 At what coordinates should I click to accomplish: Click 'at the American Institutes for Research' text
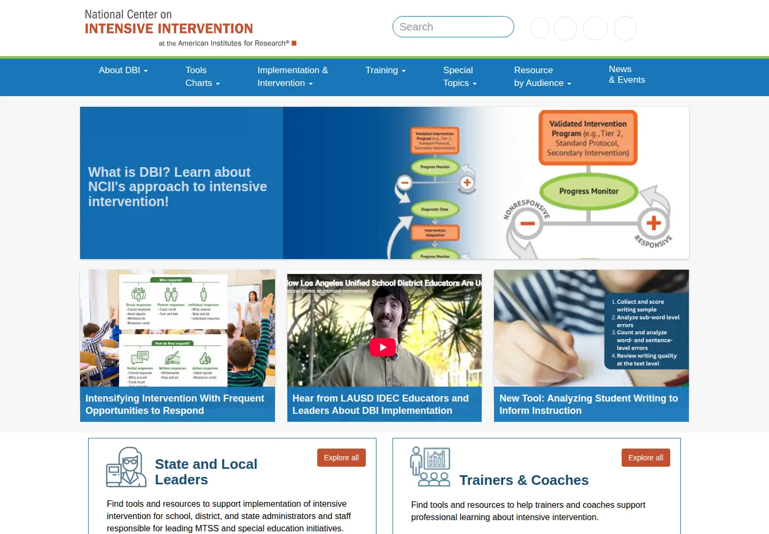click(224, 43)
